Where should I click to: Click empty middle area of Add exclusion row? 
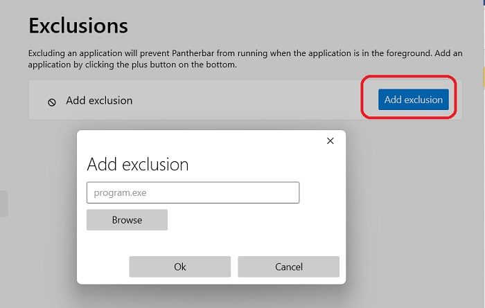pyautogui.click(x=242, y=100)
